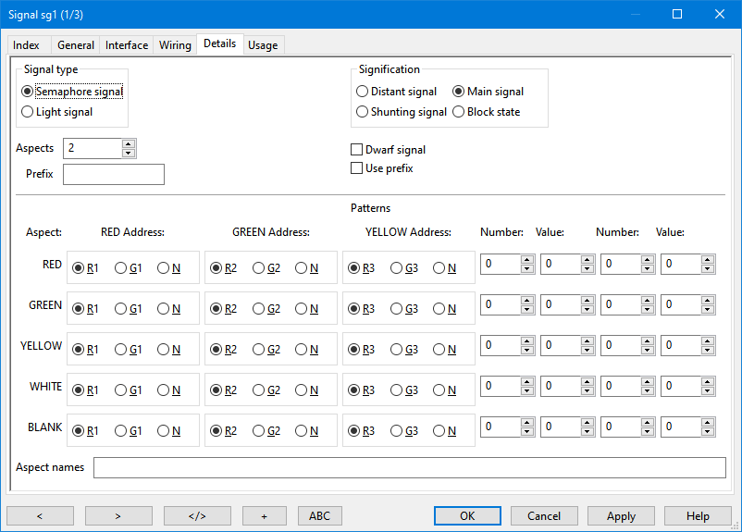This screenshot has height=532, width=742.
Task: Click the Aspect names text field
Action: 409,467
